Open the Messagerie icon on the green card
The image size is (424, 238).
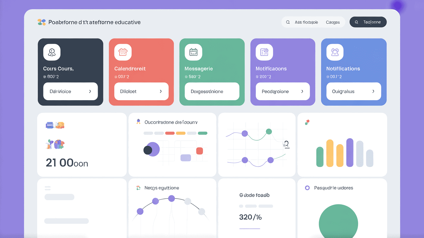pos(193,52)
